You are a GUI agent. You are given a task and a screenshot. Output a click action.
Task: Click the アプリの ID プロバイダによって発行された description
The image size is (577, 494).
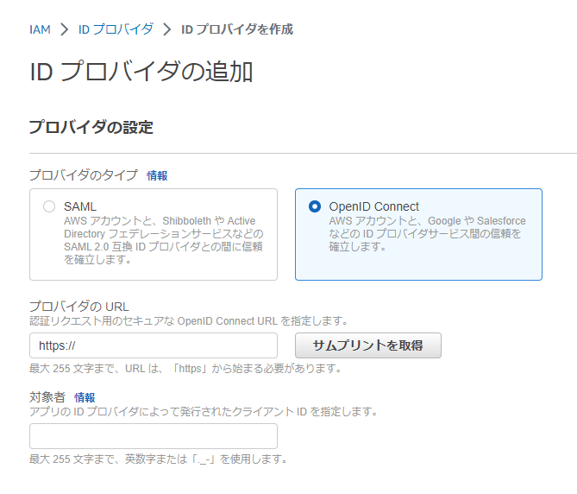[204, 411]
